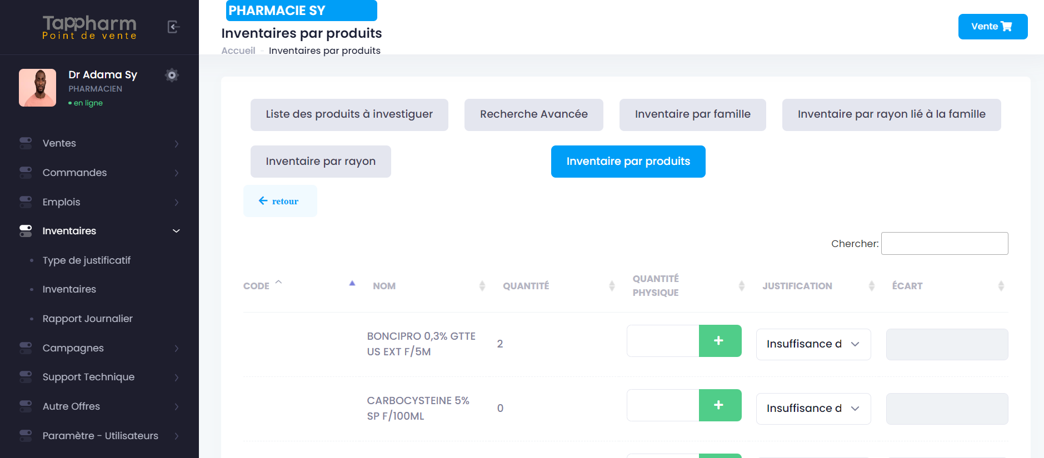Open the justification dropdown for CARBOCYSTEINE
The image size is (1044, 458).
[813, 409]
